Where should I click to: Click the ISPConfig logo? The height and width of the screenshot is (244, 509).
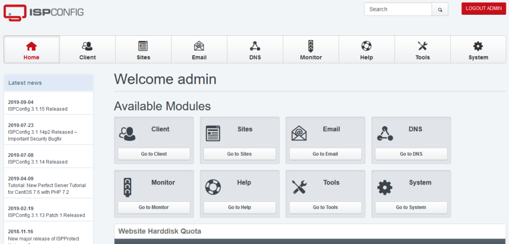pyautogui.click(x=44, y=13)
